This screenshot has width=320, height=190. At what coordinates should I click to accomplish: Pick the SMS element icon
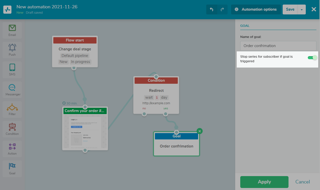(12, 70)
